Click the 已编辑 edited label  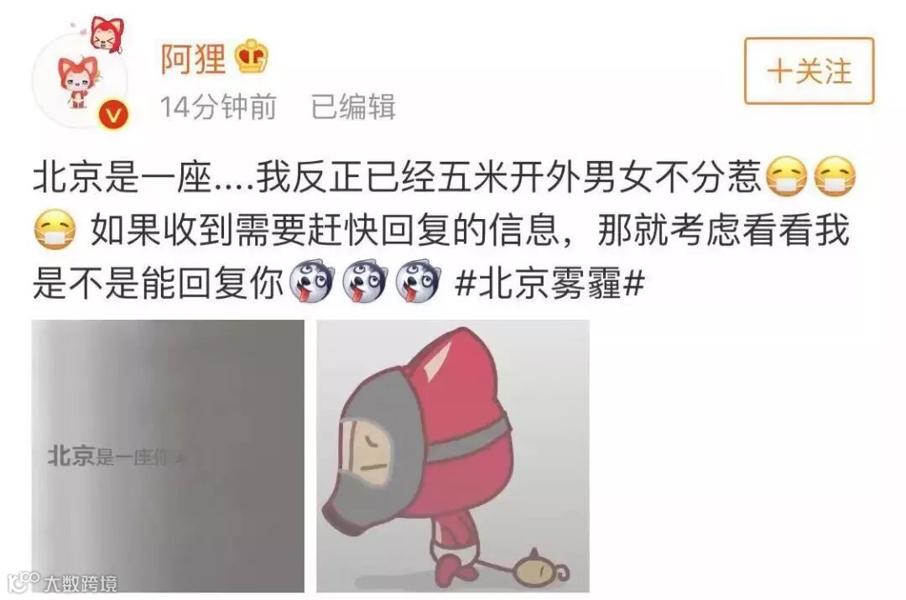353,107
